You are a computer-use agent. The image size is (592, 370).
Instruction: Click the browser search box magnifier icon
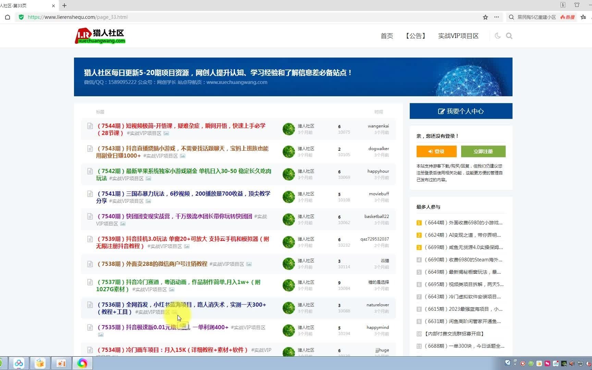coord(511,17)
